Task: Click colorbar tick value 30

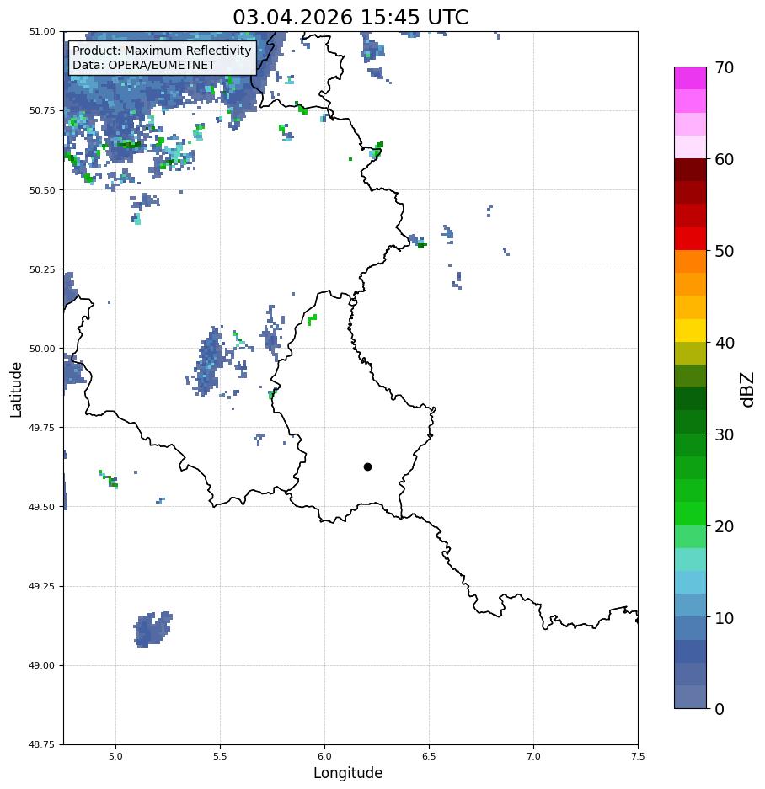Action: pos(724,434)
